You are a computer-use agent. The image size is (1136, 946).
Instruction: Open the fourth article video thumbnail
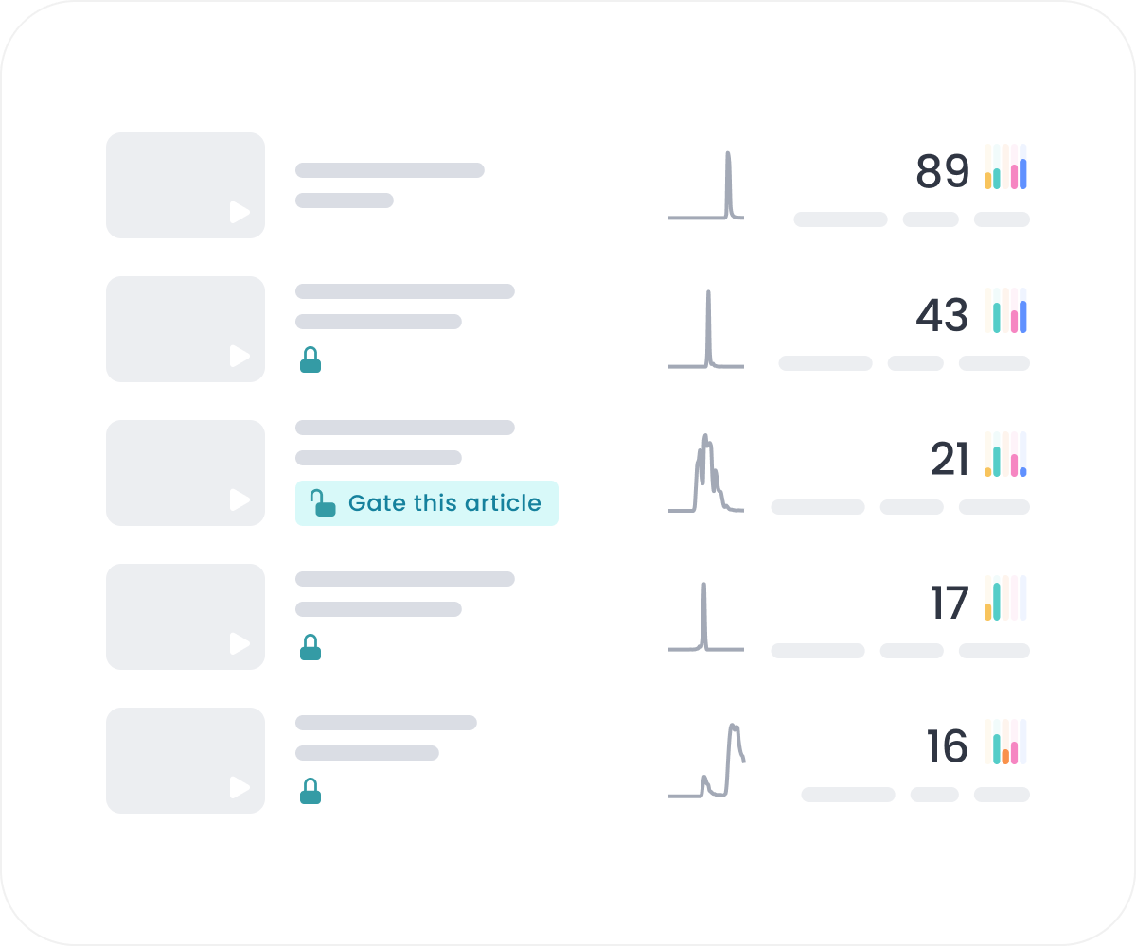186,617
